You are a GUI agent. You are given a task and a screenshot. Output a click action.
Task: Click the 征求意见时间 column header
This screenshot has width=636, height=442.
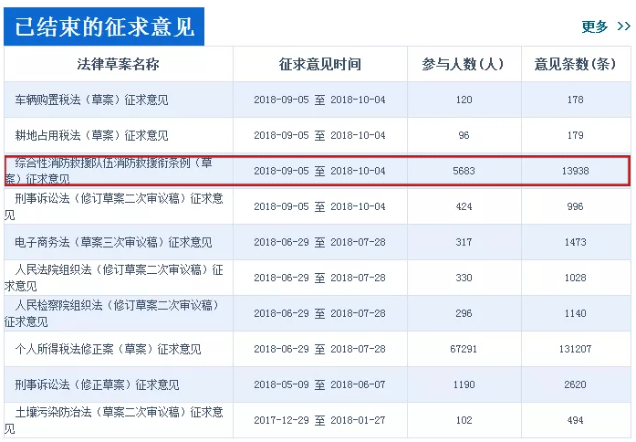319,64
